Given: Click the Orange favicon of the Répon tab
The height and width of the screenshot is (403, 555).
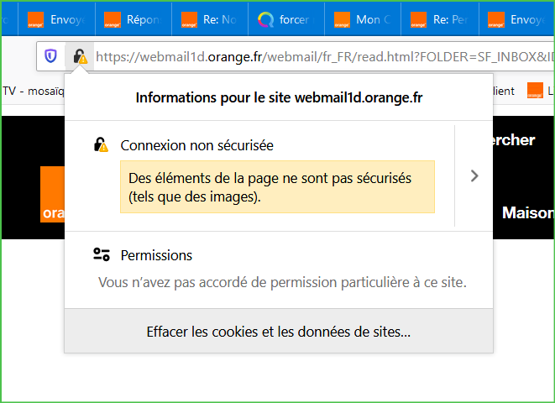Looking at the screenshot, I should pyautogui.click(x=112, y=19).
